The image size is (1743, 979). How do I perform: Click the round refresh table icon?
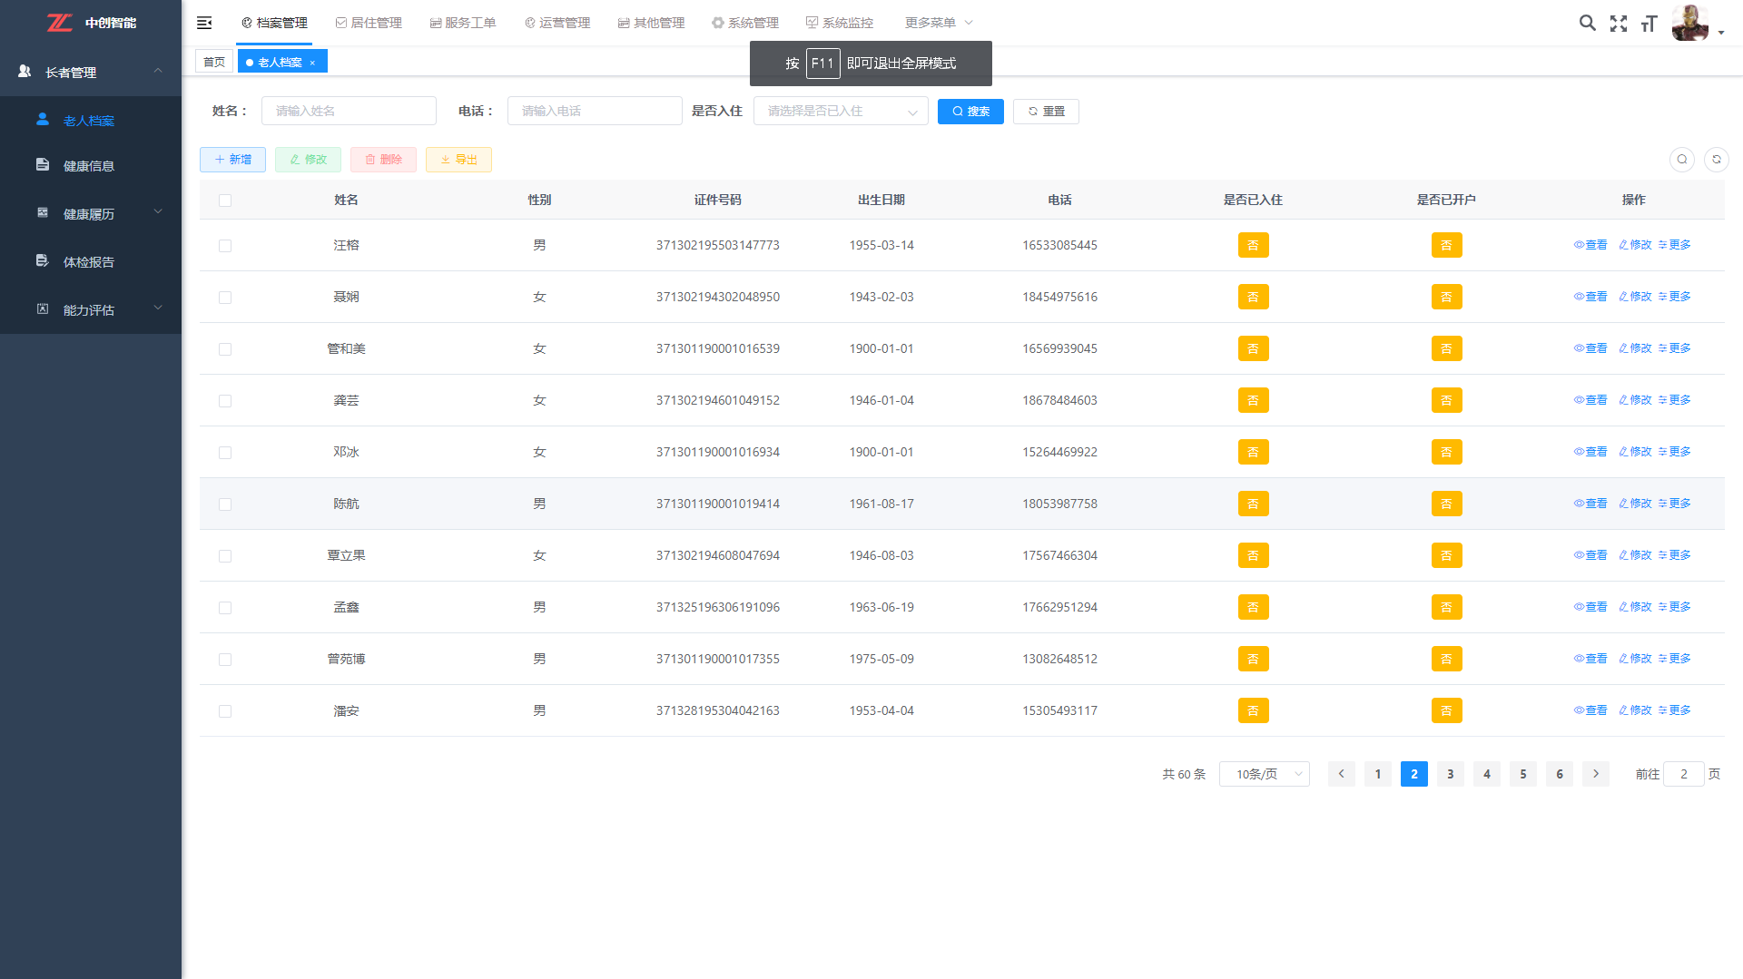[1716, 160]
